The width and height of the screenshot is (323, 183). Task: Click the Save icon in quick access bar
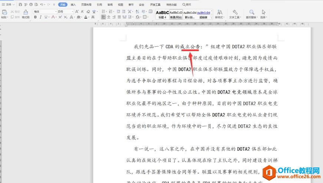coord(20,4)
